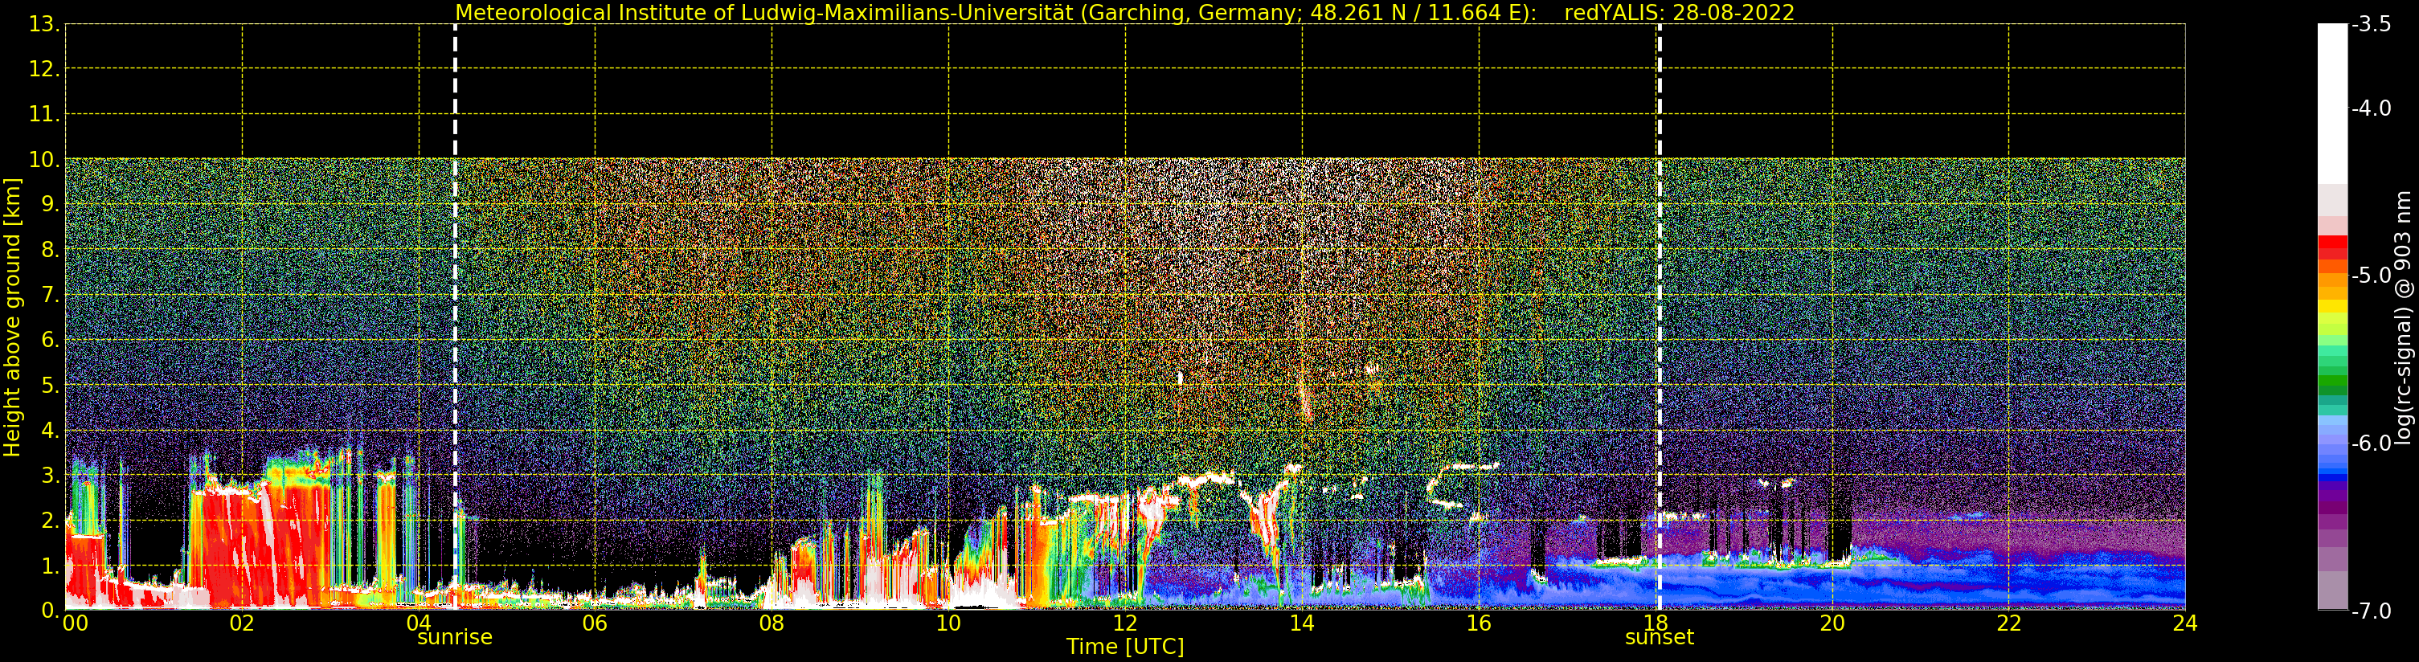Click the '0.' height tick label
The image size is (2419, 662).
(50, 611)
